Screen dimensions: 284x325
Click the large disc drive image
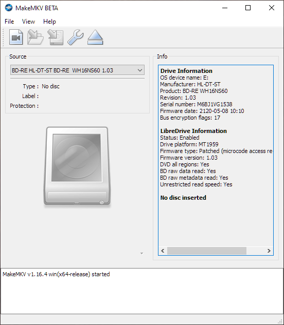(x=77, y=166)
